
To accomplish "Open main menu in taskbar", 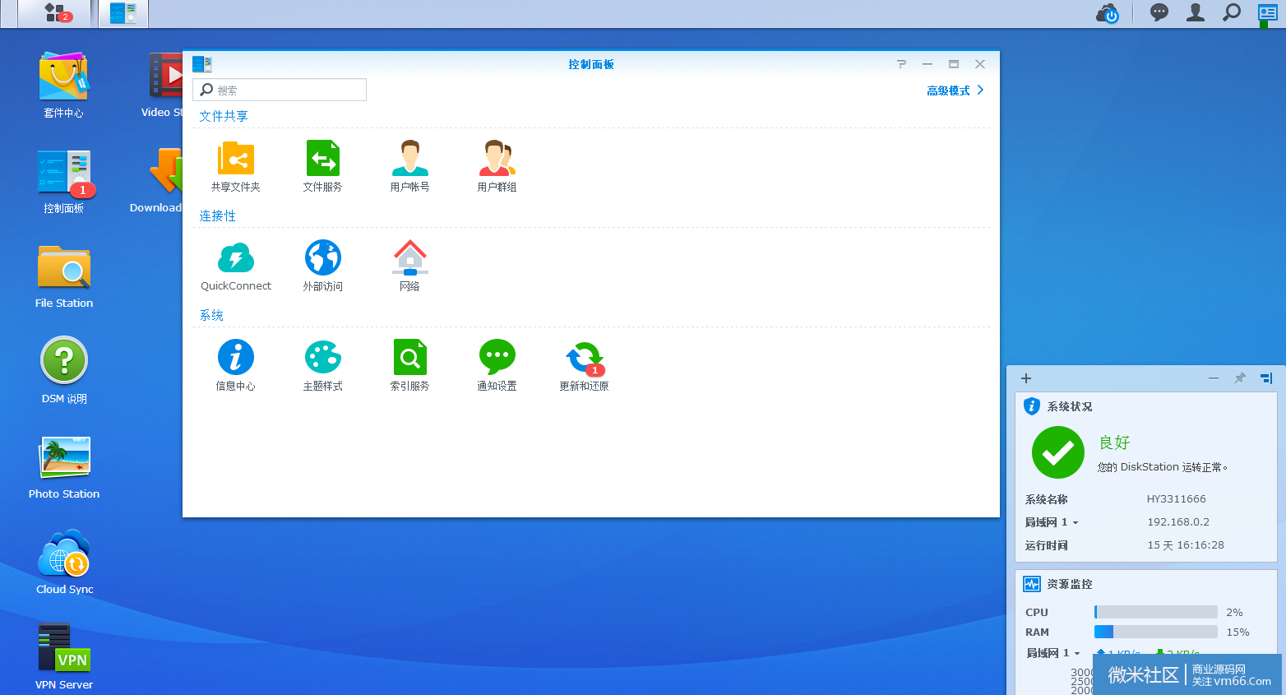I will coord(57,13).
